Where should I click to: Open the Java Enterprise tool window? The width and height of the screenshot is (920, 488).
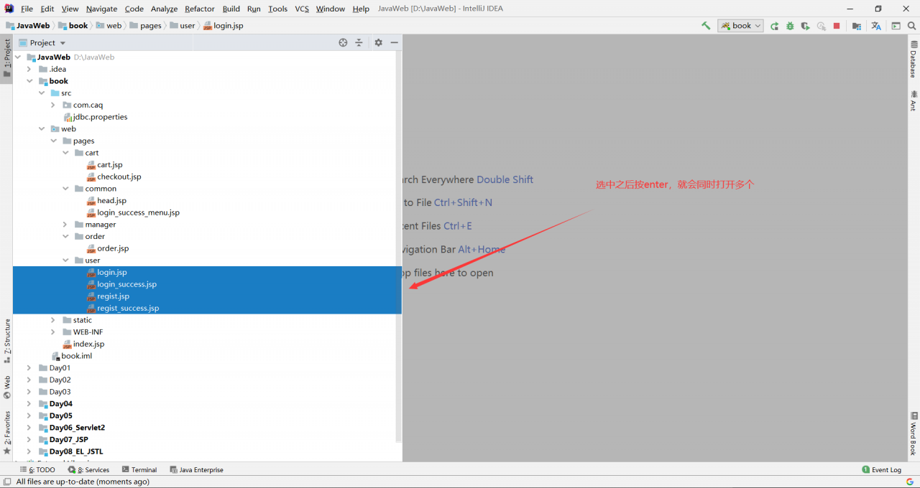(x=196, y=469)
